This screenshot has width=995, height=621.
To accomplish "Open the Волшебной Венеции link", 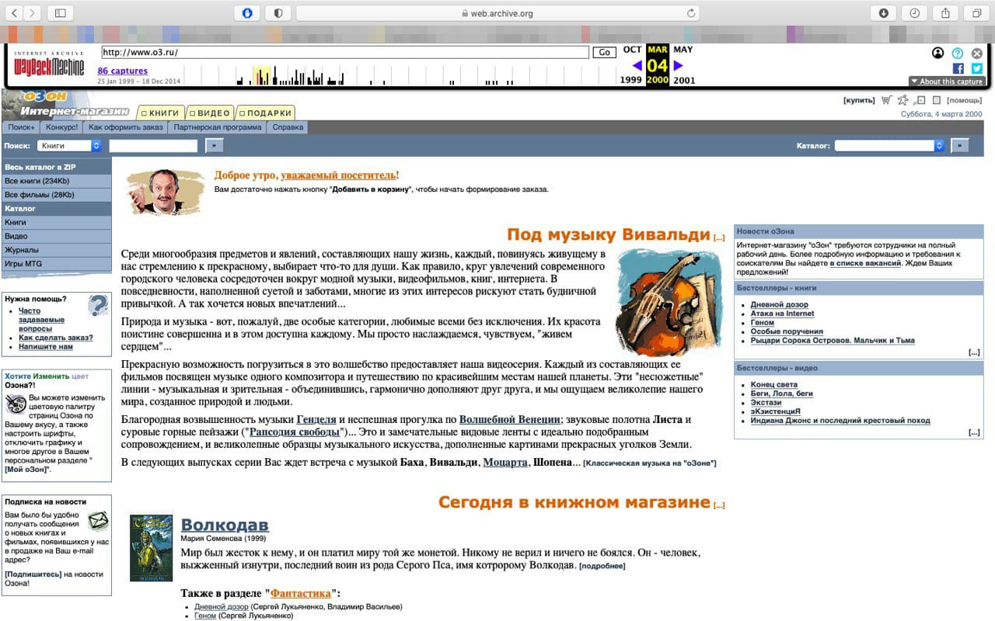I will tap(509, 420).
